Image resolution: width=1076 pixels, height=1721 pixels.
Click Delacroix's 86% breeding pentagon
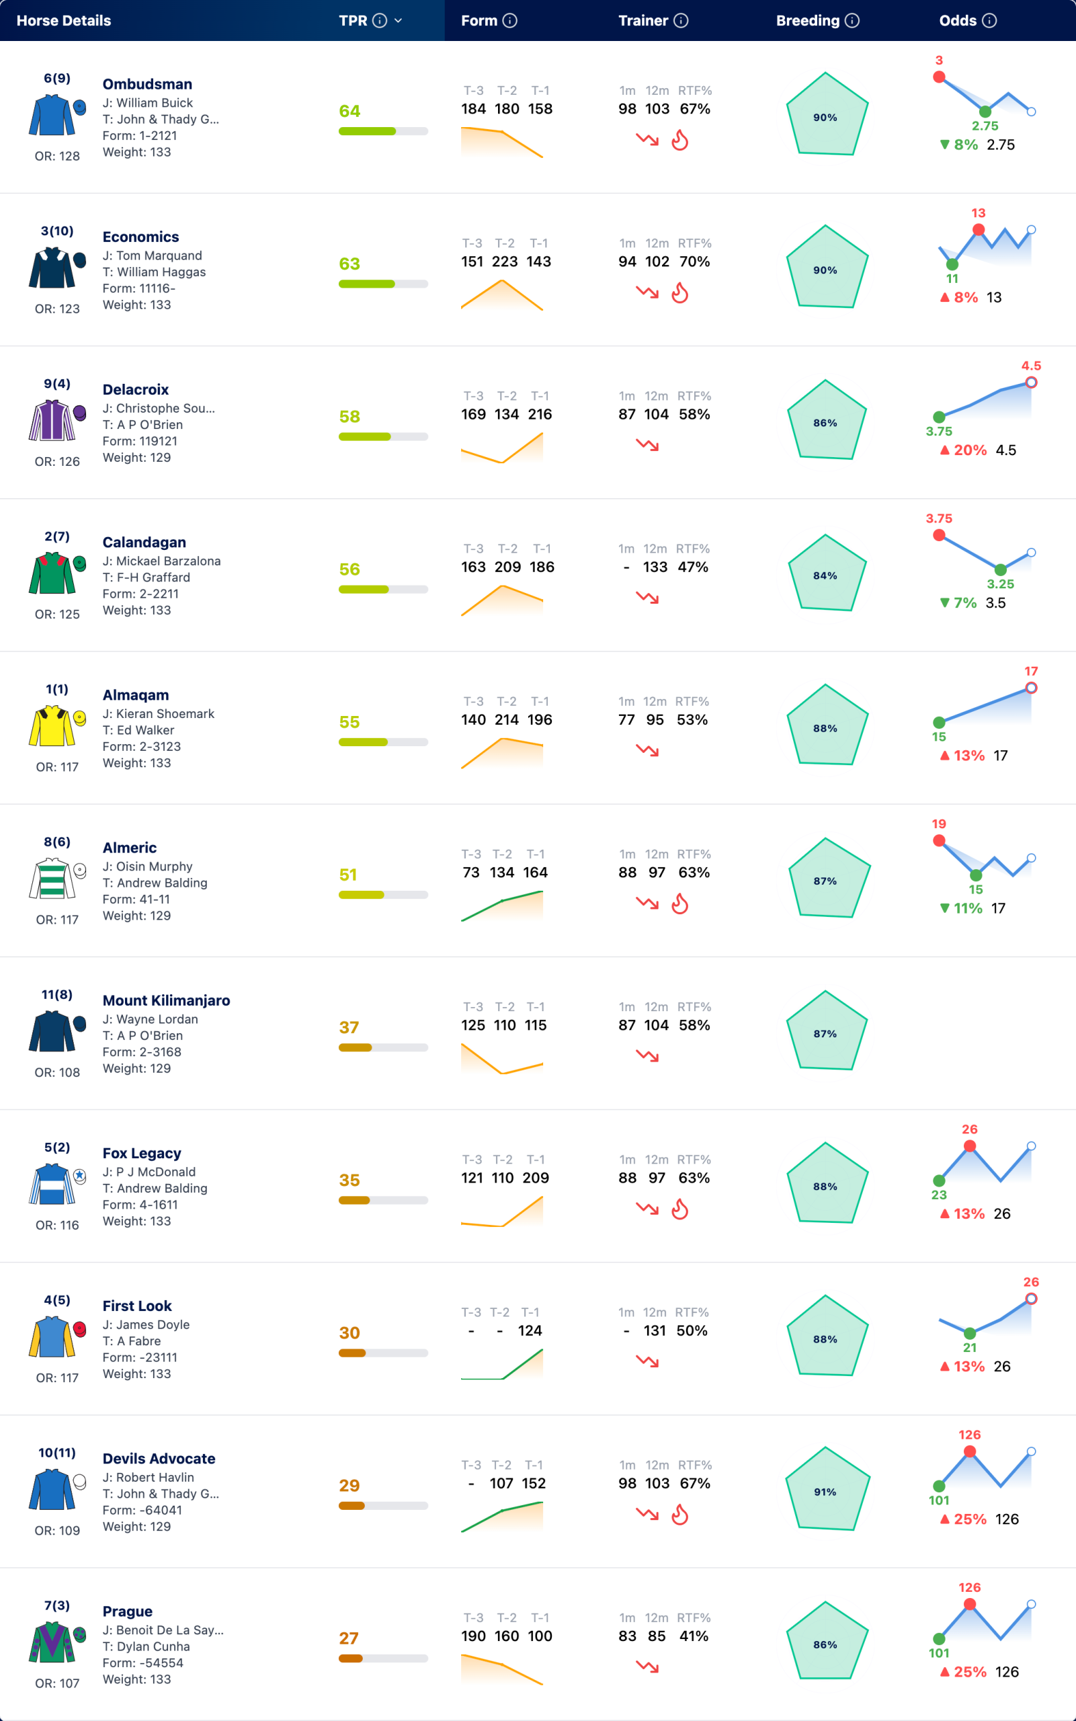tap(826, 420)
